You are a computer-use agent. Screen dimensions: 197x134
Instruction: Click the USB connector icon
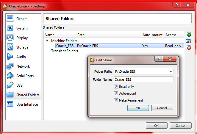coord(10,85)
